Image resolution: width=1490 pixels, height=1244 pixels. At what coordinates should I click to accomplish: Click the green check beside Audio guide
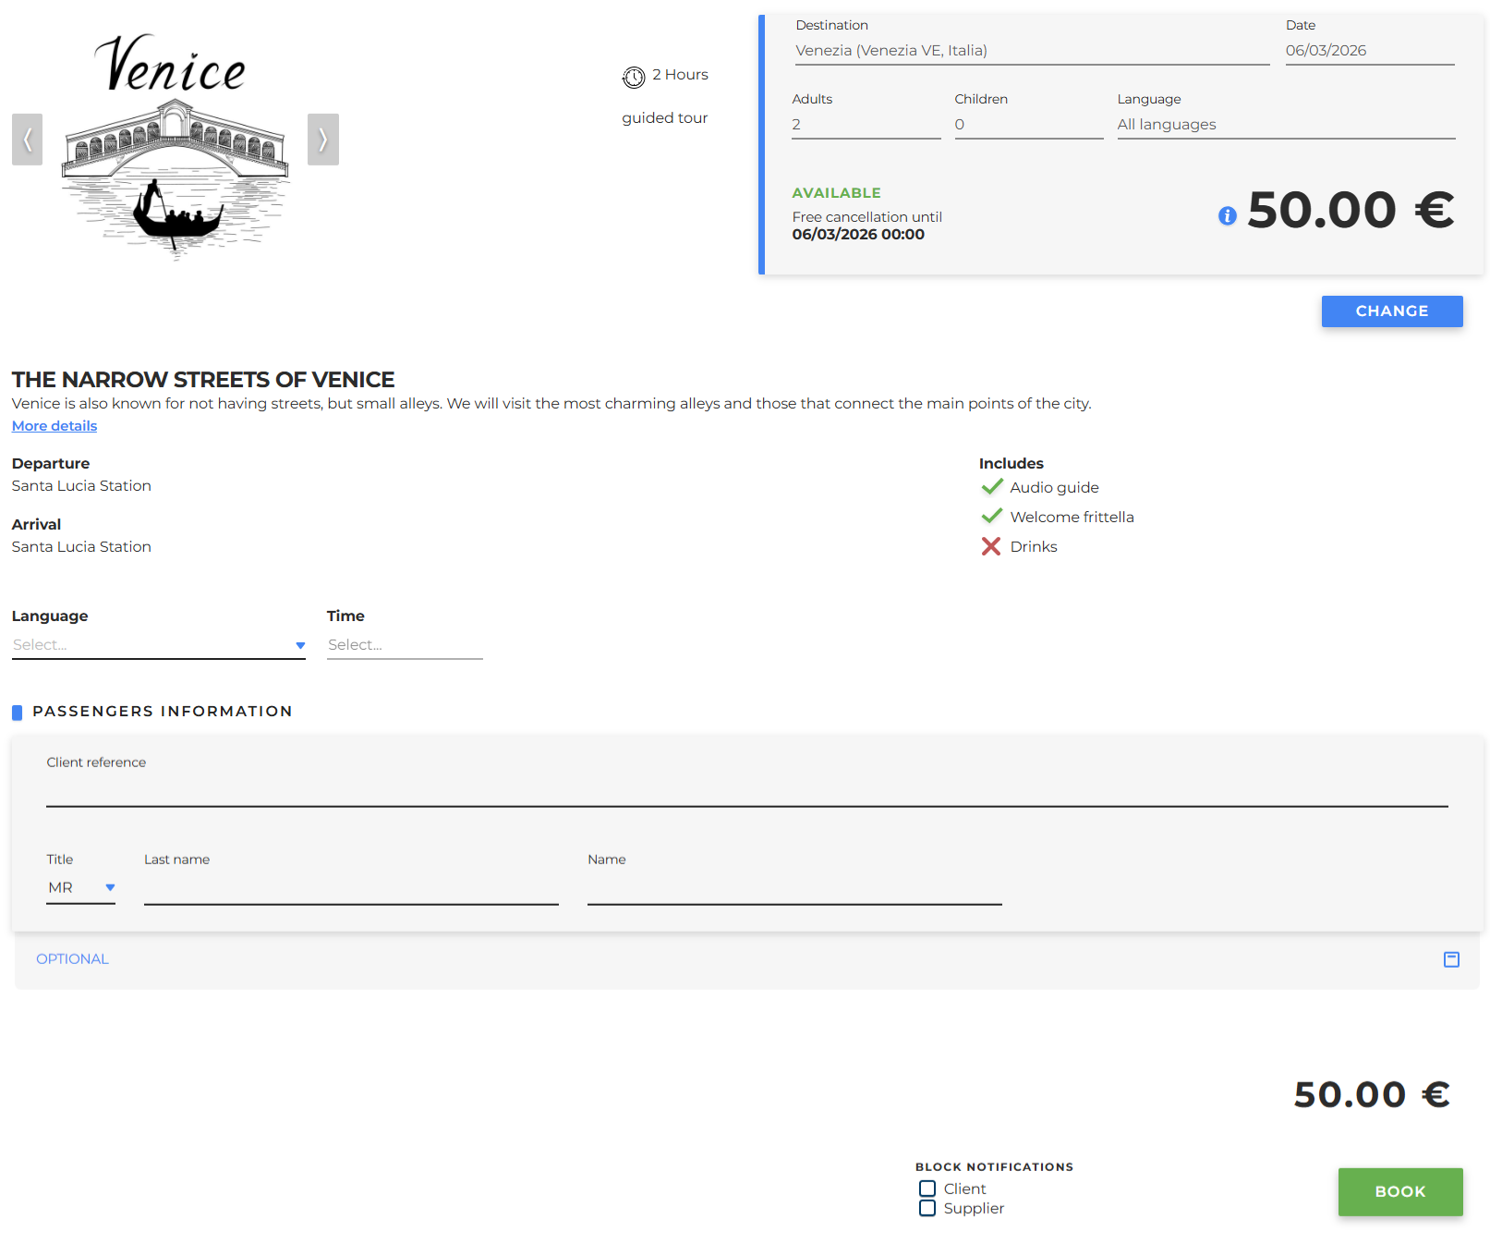[992, 487]
